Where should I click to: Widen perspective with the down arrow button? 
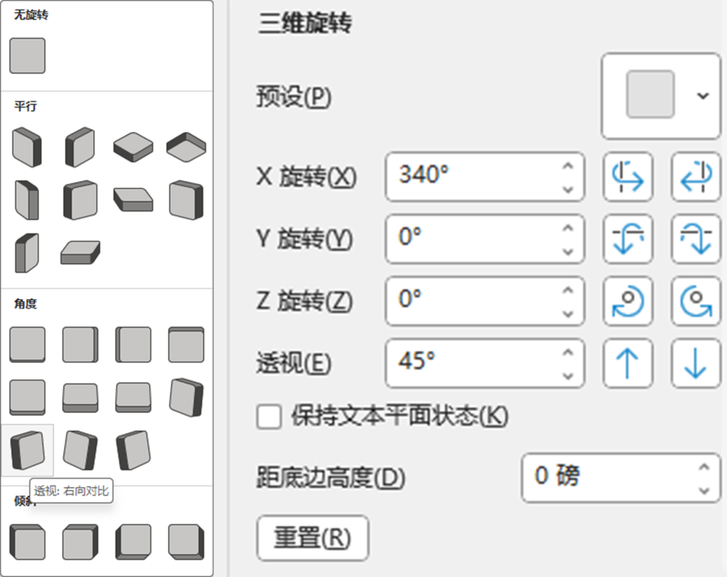[695, 363]
